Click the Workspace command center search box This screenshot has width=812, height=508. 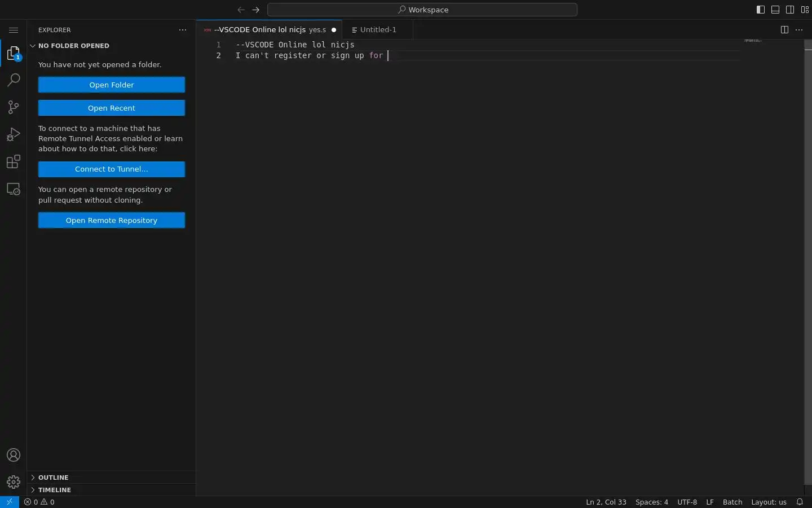422,10
